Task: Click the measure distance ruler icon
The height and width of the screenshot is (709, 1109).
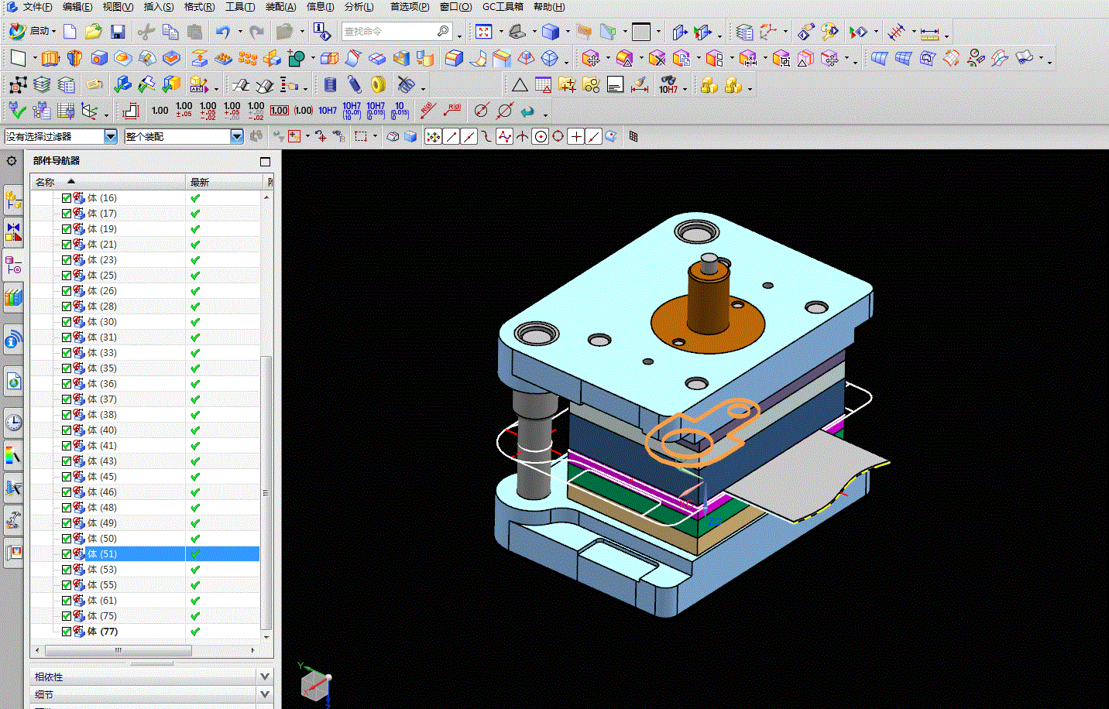Action: click(x=929, y=33)
